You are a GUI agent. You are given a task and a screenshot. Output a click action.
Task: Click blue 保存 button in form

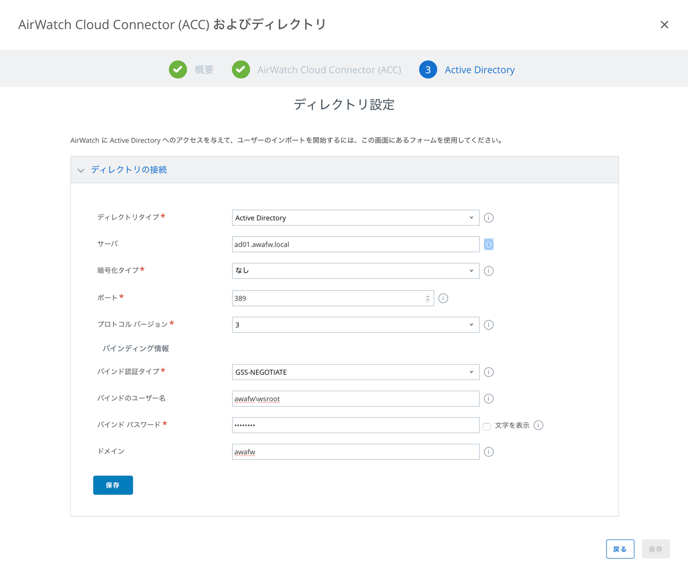113,485
